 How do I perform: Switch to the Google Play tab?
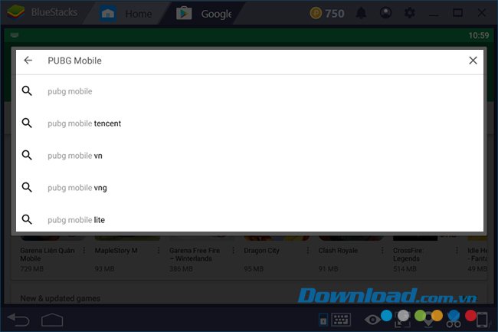(x=204, y=14)
